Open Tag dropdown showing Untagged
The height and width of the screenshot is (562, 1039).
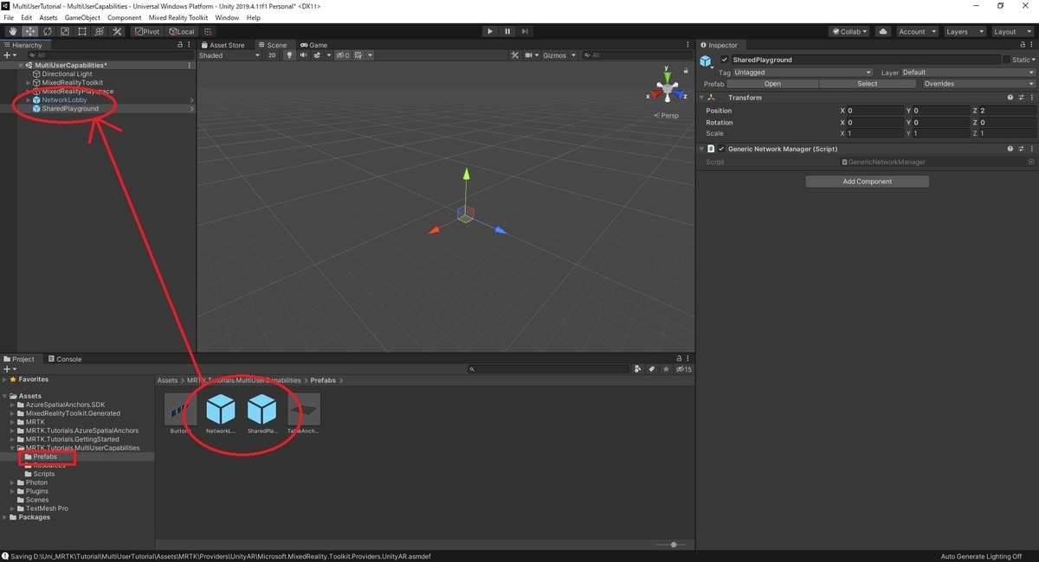803,73
